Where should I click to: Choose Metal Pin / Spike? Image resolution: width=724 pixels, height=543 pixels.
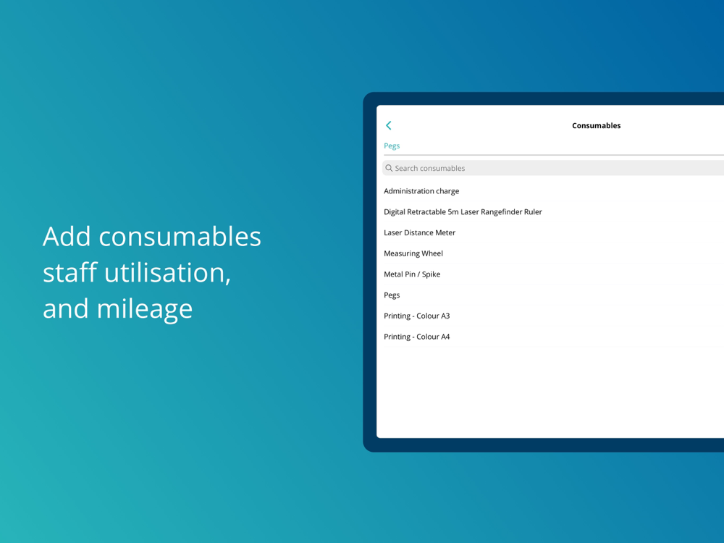[554, 274]
